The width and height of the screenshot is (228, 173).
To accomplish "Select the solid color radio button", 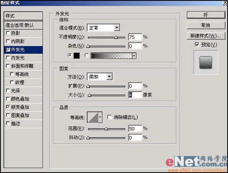I will coord(70,55).
